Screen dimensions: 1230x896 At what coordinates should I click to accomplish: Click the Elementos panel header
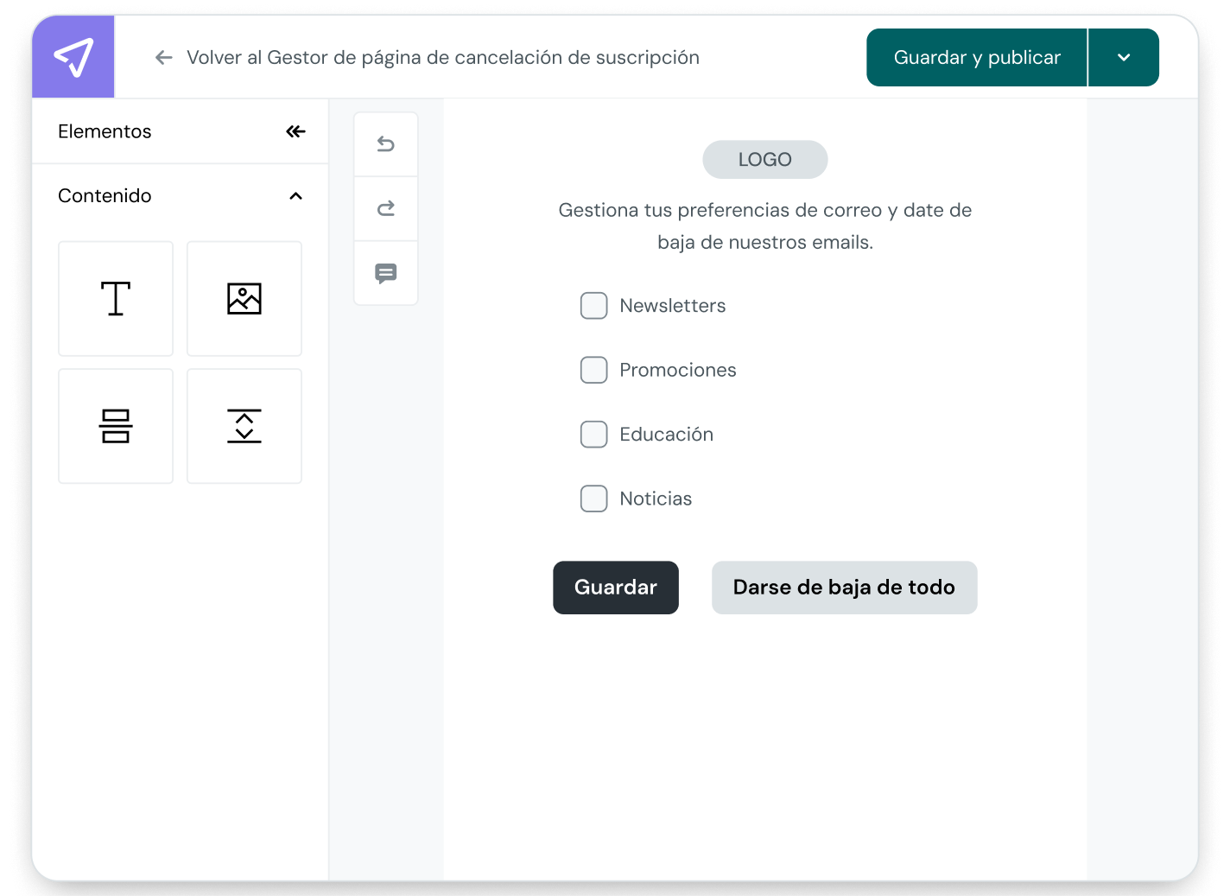tap(104, 131)
